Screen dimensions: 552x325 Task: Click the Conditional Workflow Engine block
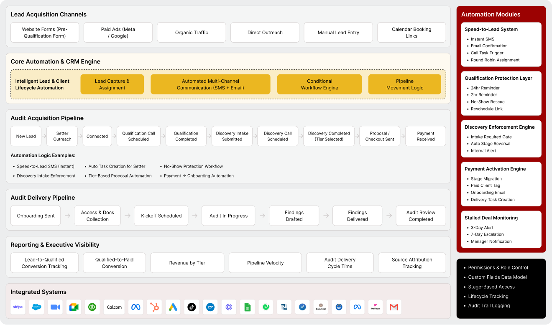pos(319,84)
